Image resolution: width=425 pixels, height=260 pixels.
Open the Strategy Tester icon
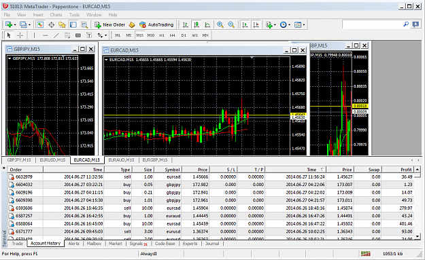pos(84,24)
